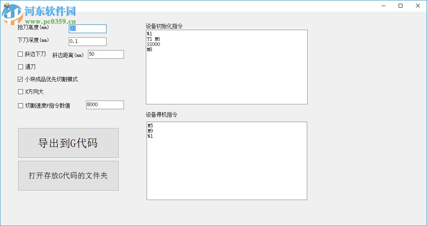This screenshot has width=427, height=226.
Task: Maximize the application window
Action: coord(400,6)
